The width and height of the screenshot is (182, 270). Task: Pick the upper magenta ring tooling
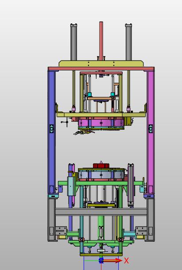(101, 123)
